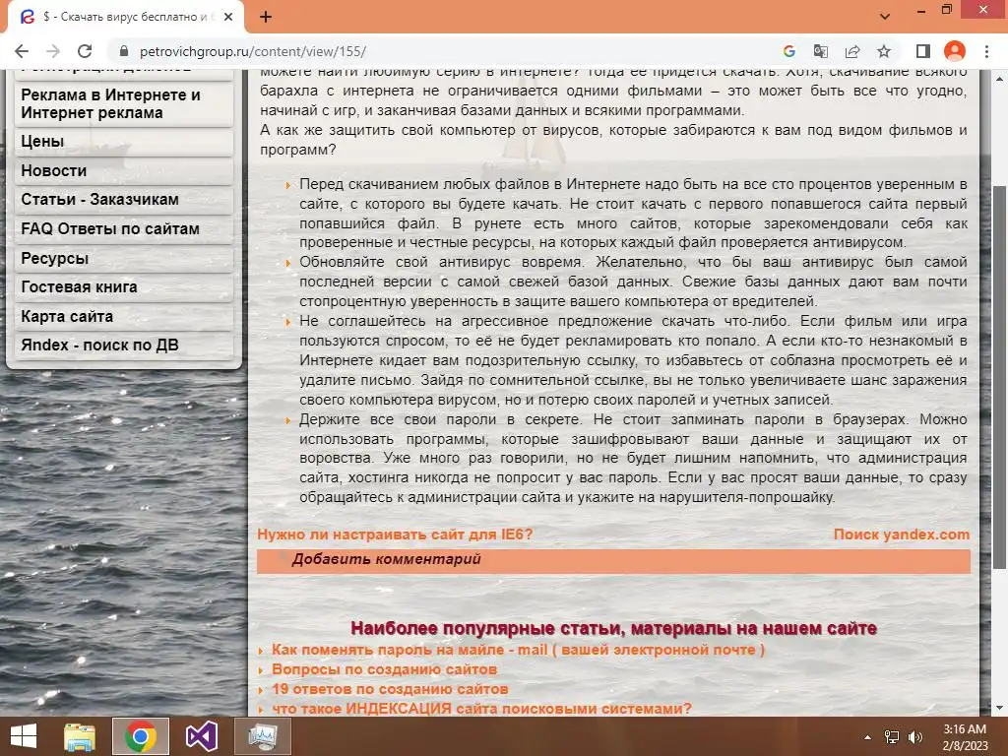Screen dimensions: 1008x756
Task: Open the browser side panel
Action: [x=923, y=51]
